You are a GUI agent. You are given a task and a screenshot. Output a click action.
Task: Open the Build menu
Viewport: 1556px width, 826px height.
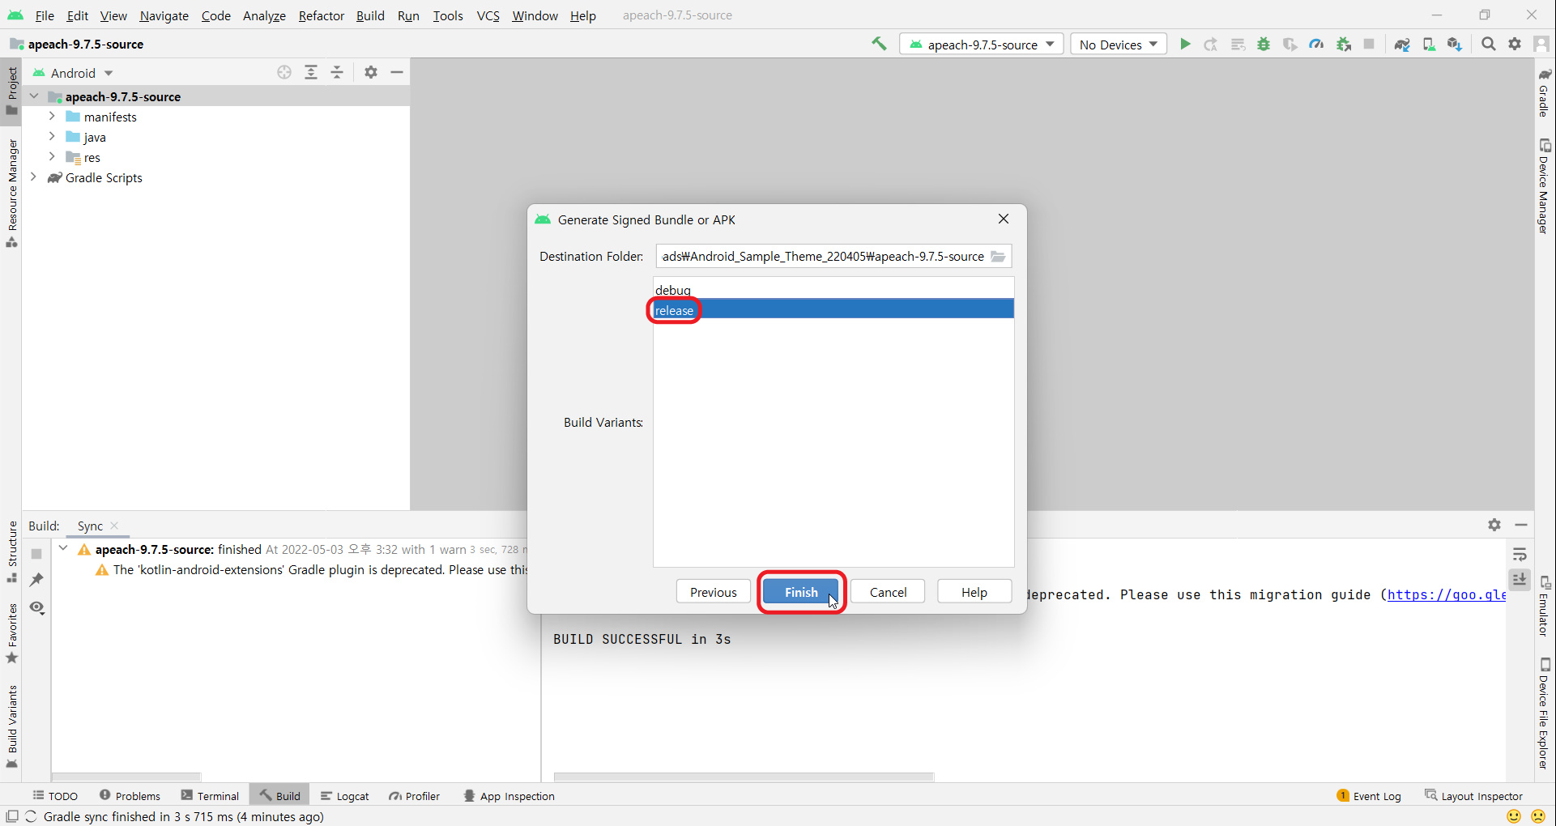[x=370, y=15]
